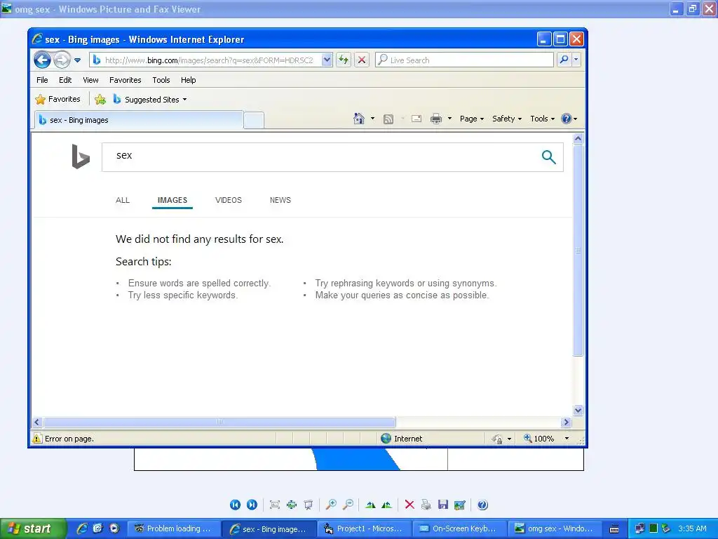Click the RSS feeds icon
718x539 pixels.
pyautogui.click(x=388, y=119)
